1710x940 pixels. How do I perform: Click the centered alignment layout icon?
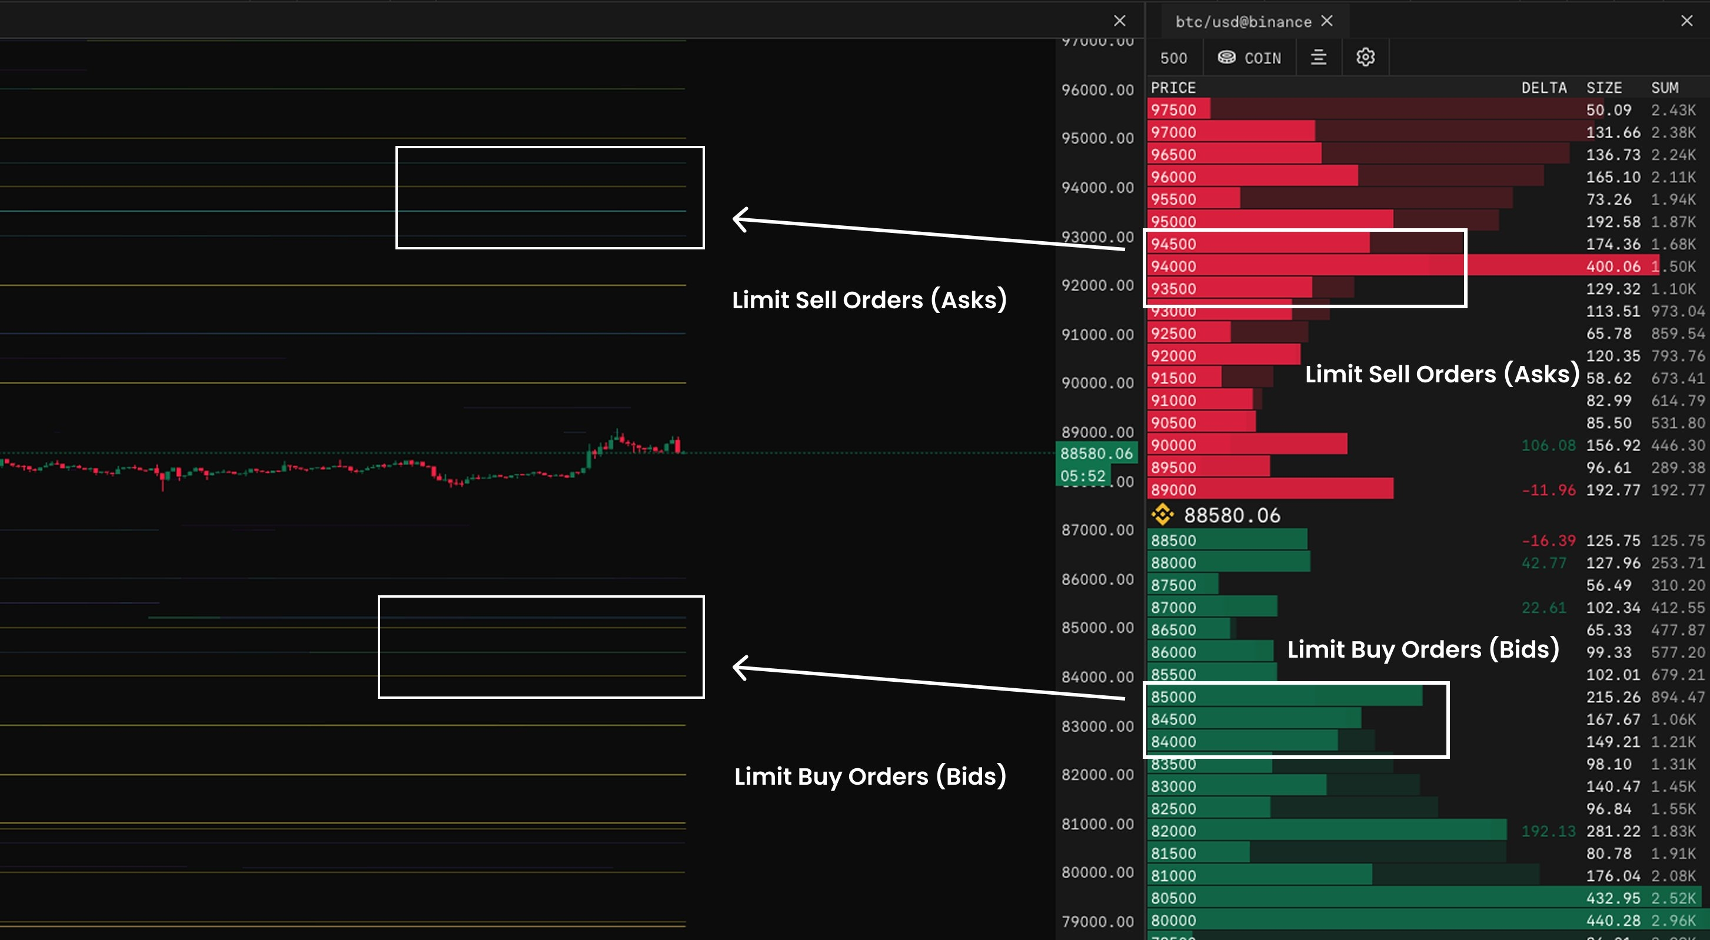pyautogui.click(x=1318, y=58)
